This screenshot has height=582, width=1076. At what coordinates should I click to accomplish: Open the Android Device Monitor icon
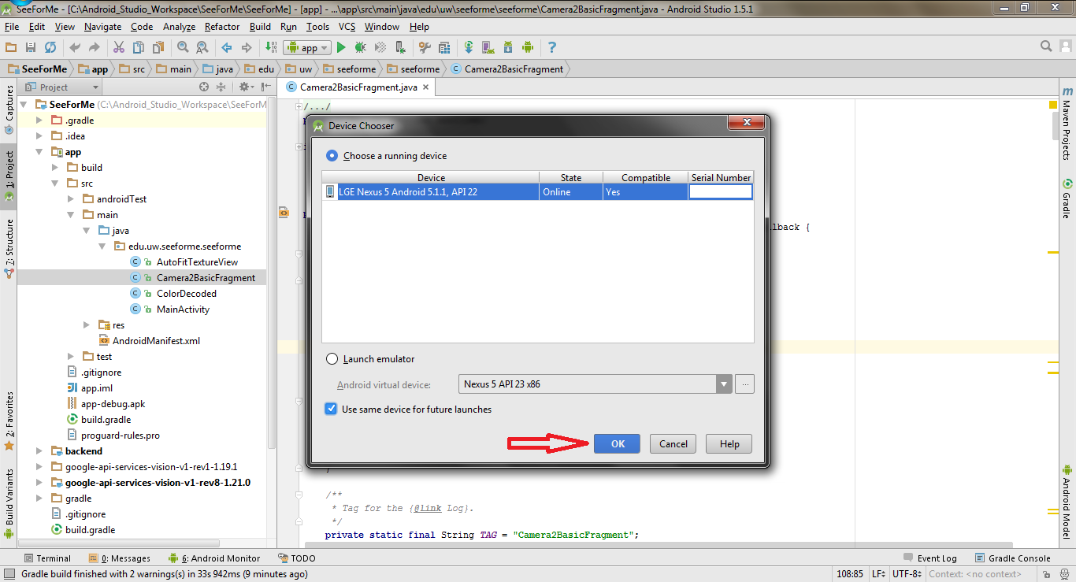click(528, 47)
